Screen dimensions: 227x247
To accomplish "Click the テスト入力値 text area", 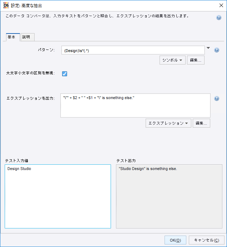I will pos(58,196).
